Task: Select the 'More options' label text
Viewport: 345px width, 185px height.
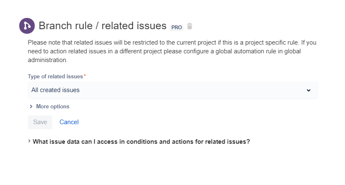Action: pos(53,107)
